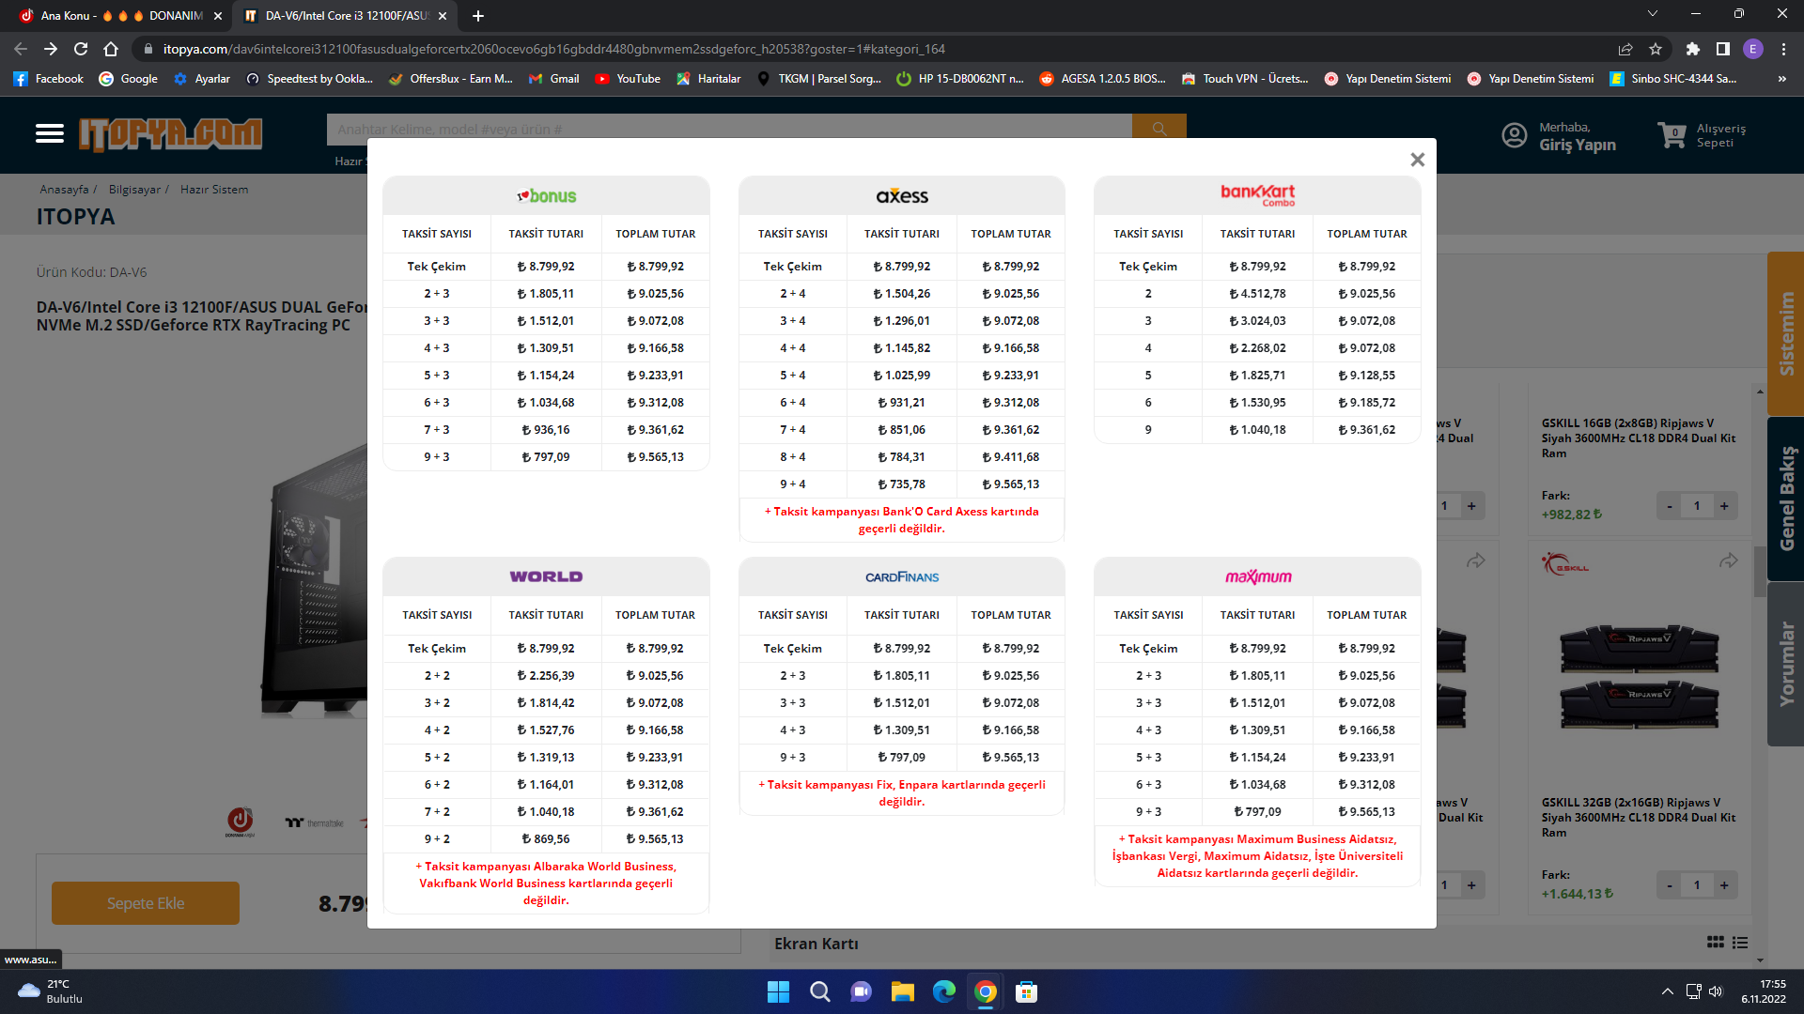Click the Bankkart Combo logo header
1804x1014 pixels.
coord(1257,194)
